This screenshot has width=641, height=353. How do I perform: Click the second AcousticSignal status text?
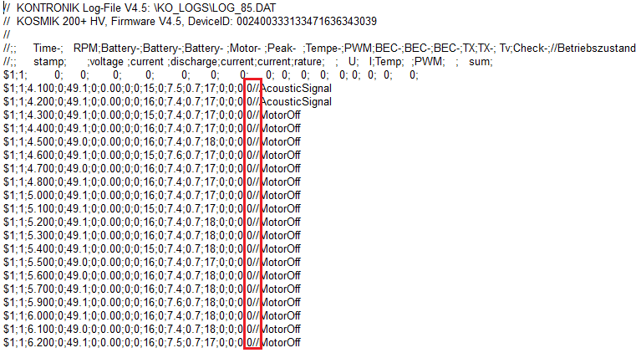(x=296, y=102)
